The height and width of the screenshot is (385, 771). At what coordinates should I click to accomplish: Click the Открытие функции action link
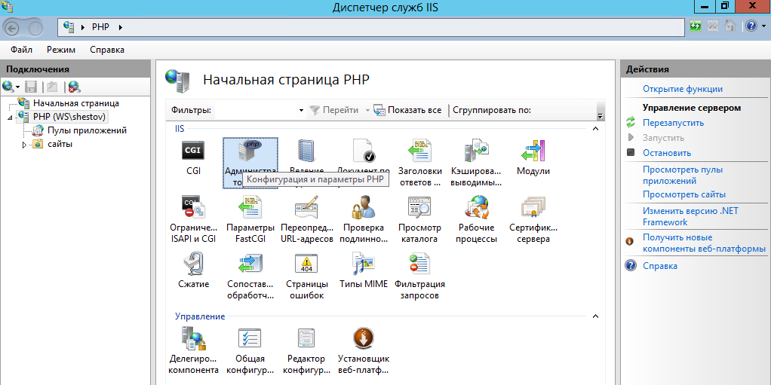pos(683,89)
